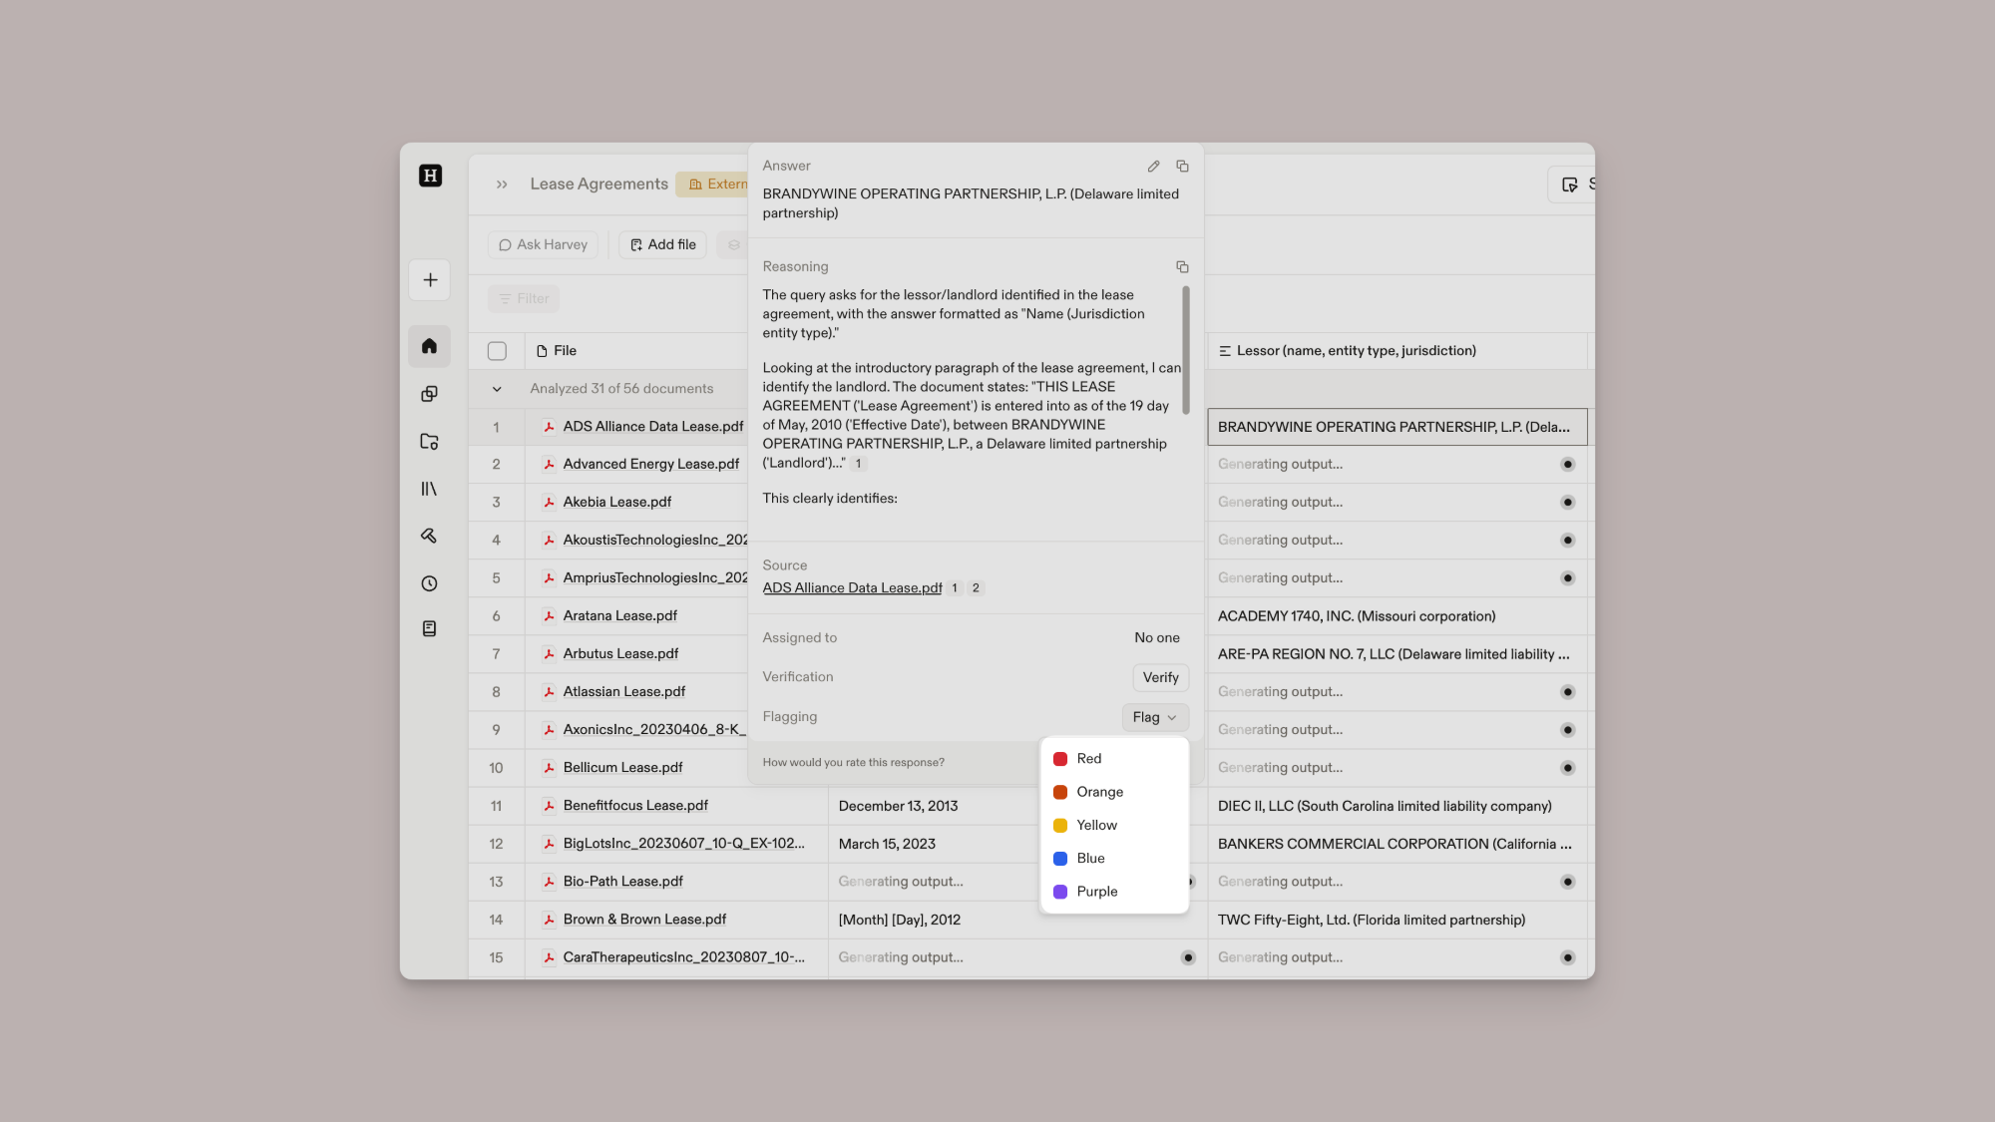Open the gavel workflows sidebar icon
This screenshot has height=1122, width=1995.
tap(429, 536)
